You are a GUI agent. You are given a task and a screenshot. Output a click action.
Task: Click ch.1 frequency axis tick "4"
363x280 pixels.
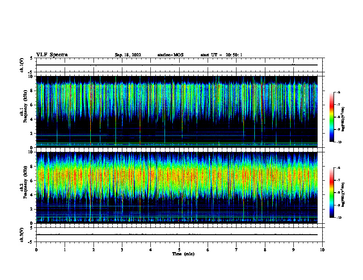[32, 119]
